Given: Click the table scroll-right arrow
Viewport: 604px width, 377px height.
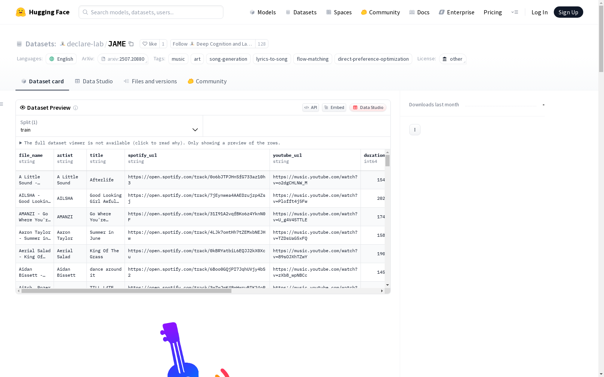Looking at the screenshot, I should pyautogui.click(x=382, y=291).
